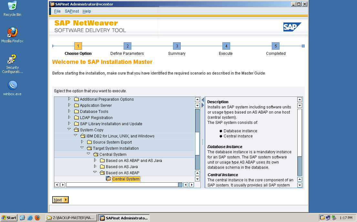Collapse the Target System Installation folder
The image size is (357, 222).
(x=82, y=147)
